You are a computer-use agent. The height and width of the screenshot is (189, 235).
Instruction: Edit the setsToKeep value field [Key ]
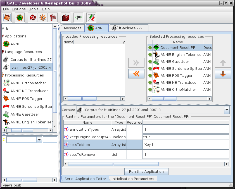186,145
